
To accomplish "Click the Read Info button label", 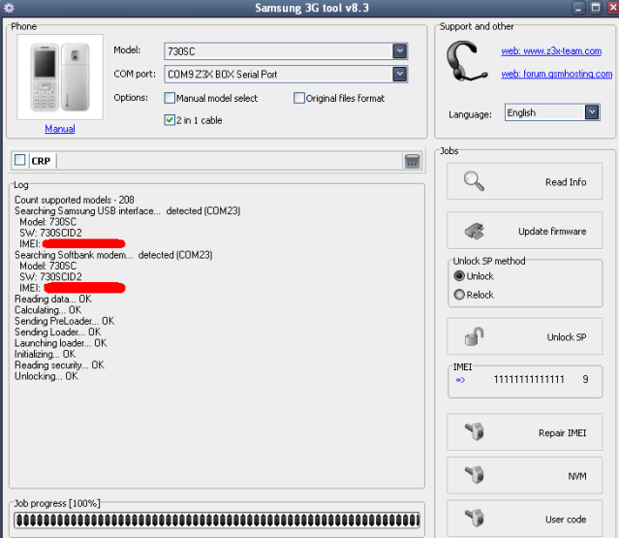I will pyautogui.click(x=566, y=182).
